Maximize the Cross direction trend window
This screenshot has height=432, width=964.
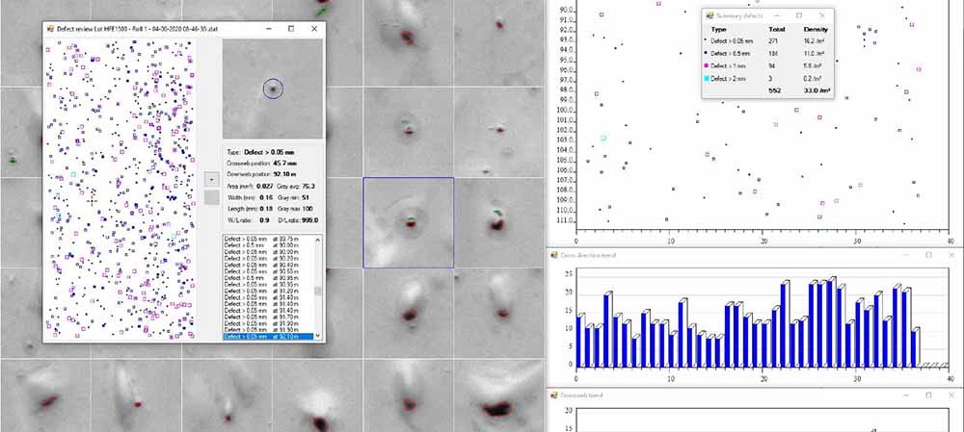click(927, 255)
